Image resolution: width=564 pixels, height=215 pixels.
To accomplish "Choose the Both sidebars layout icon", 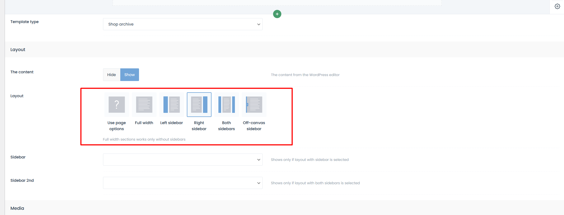I will pyautogui.click(x=227, y=105).
